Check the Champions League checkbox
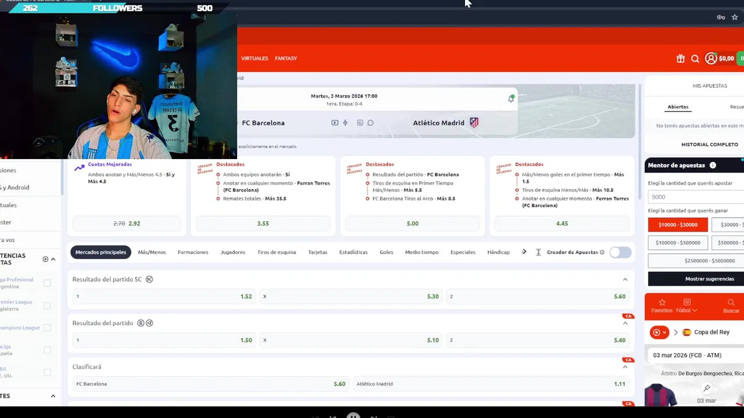The height and width of the screenshot is (418, 744). coord(47,328)
